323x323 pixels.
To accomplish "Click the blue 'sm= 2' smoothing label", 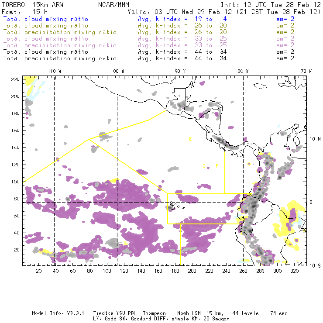I will click(285, 19).
